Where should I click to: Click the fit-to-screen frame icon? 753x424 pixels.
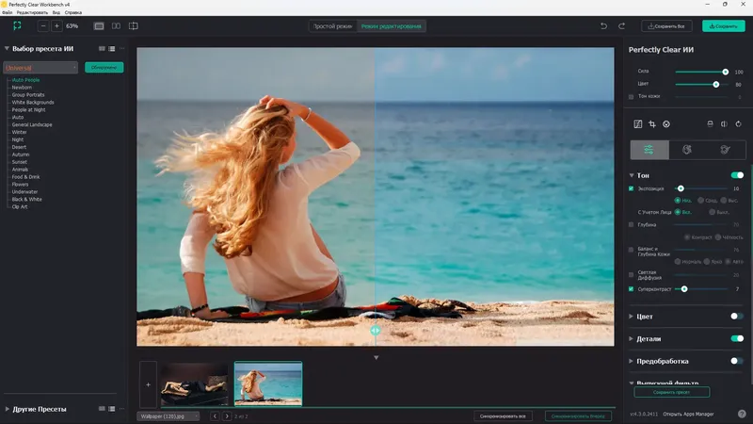click(17, 26)
